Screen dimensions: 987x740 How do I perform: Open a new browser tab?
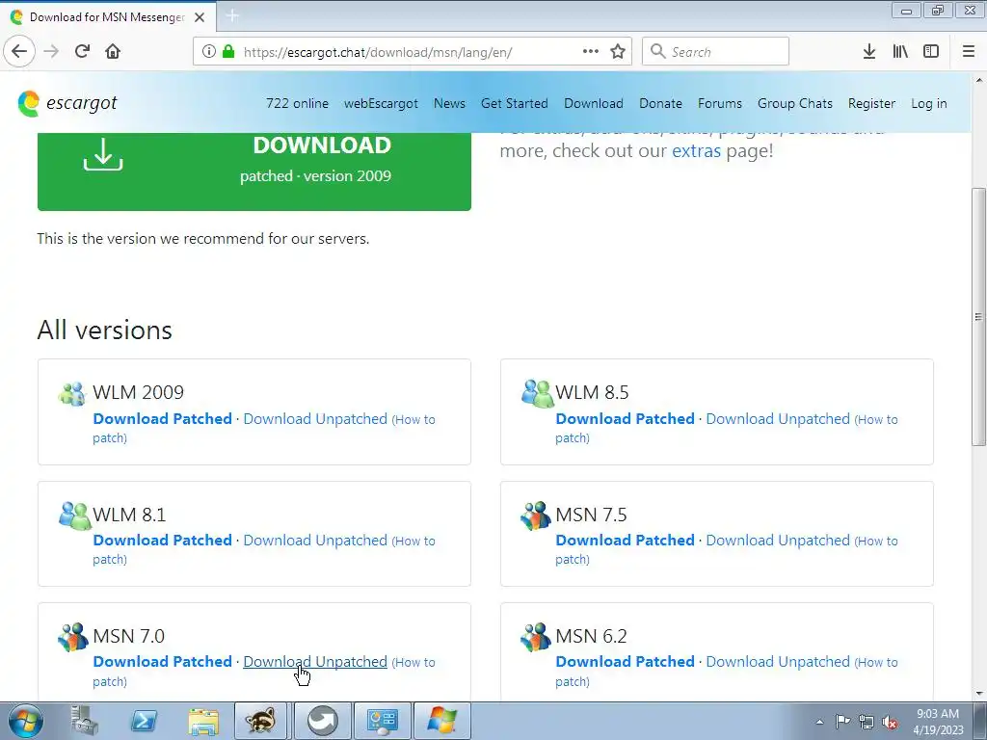click(232, 15)
